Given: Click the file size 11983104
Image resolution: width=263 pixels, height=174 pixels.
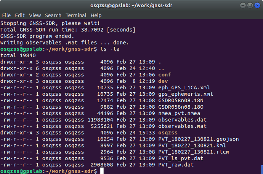Looking at the screenshot, I should click(100, 120).
